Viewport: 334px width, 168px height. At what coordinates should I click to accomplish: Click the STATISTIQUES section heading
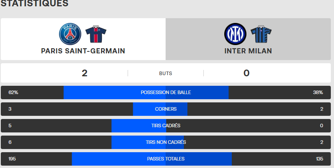tap(34, 4)
